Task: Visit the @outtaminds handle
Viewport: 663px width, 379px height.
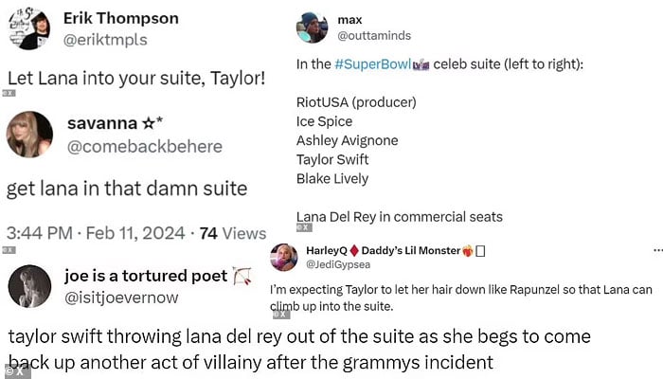Action: 370,39
